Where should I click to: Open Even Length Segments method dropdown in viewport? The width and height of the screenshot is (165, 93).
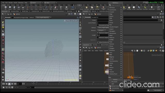point(43,18)
